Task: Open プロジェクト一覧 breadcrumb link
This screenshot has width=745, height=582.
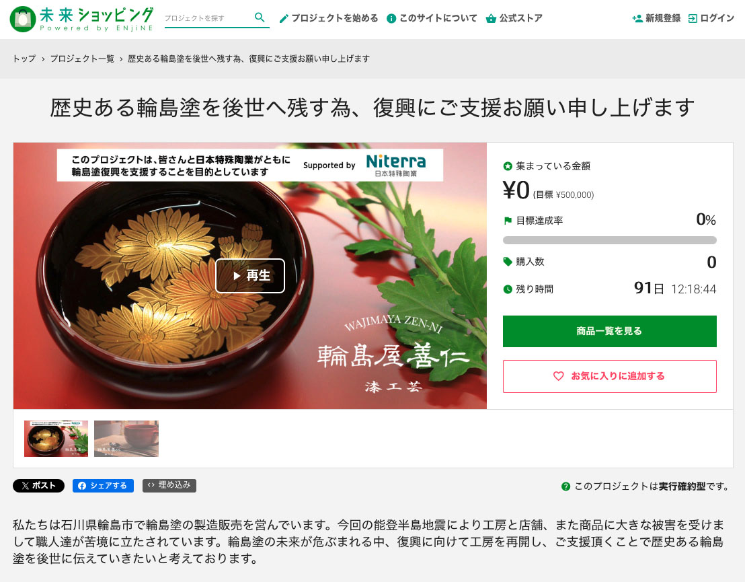Action: pyautogui.click(x=82, y=59)
